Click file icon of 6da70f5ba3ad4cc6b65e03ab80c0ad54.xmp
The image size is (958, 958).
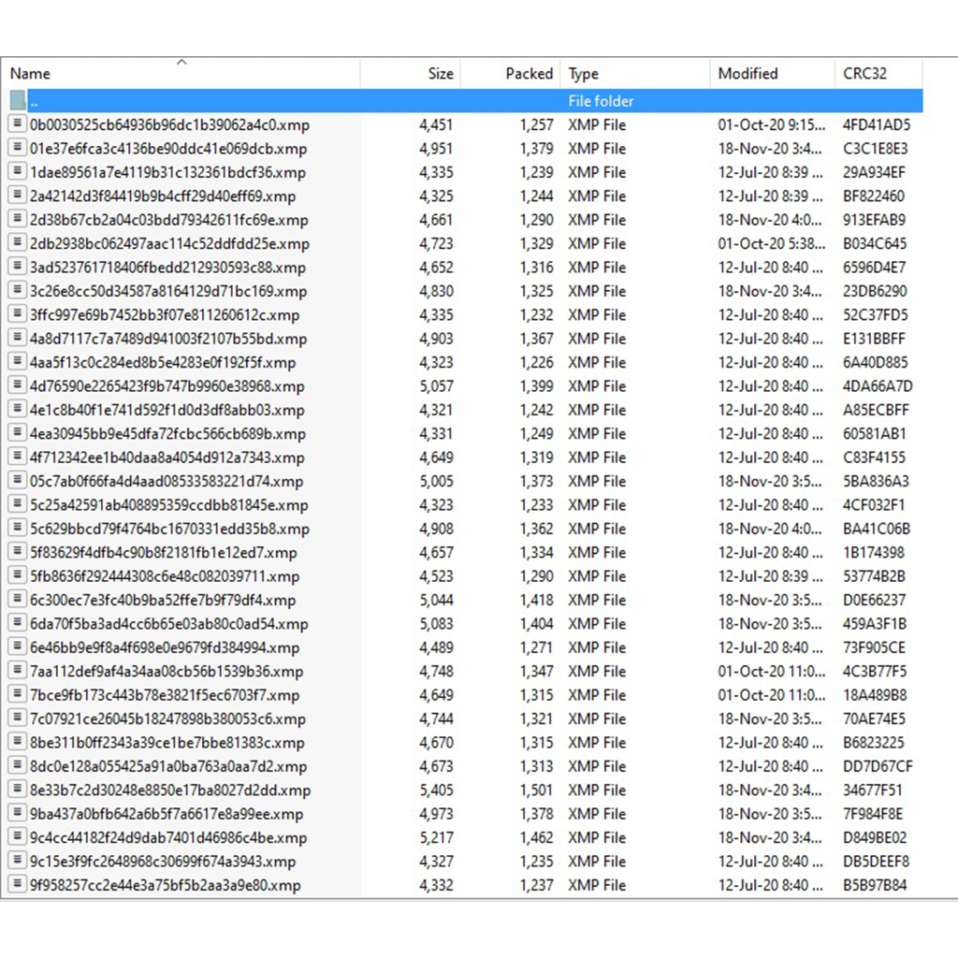click(x=17, y=624)
